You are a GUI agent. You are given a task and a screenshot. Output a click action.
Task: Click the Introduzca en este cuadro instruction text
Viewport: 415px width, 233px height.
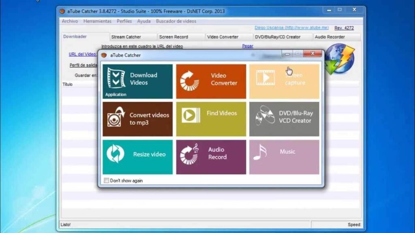[142, 46]
